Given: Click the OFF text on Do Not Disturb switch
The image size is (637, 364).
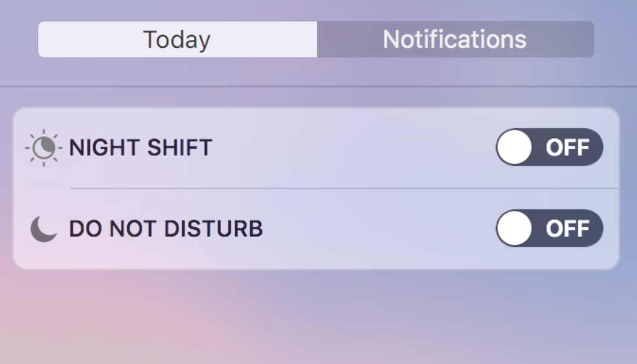Looking at the screenshot, I should (567, 229).
